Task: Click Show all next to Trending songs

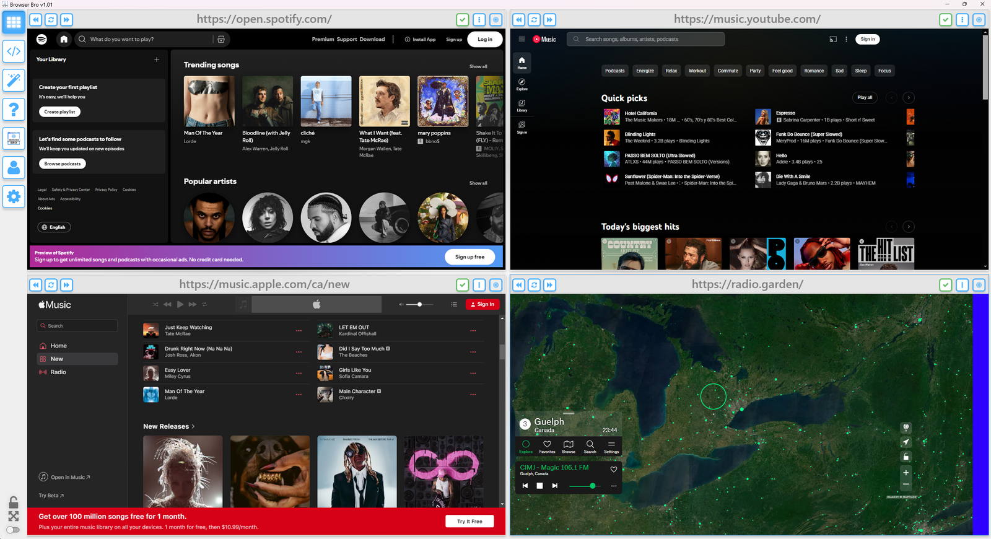Action: 478,66
